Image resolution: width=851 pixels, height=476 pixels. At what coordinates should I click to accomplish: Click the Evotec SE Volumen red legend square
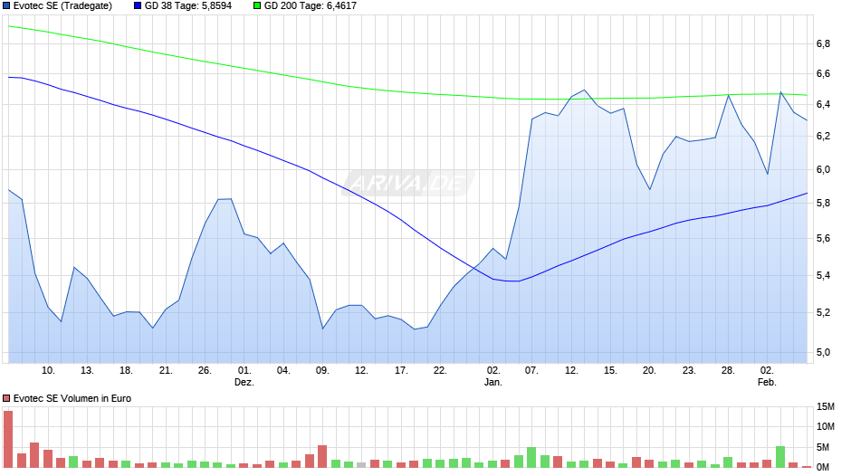6,398
